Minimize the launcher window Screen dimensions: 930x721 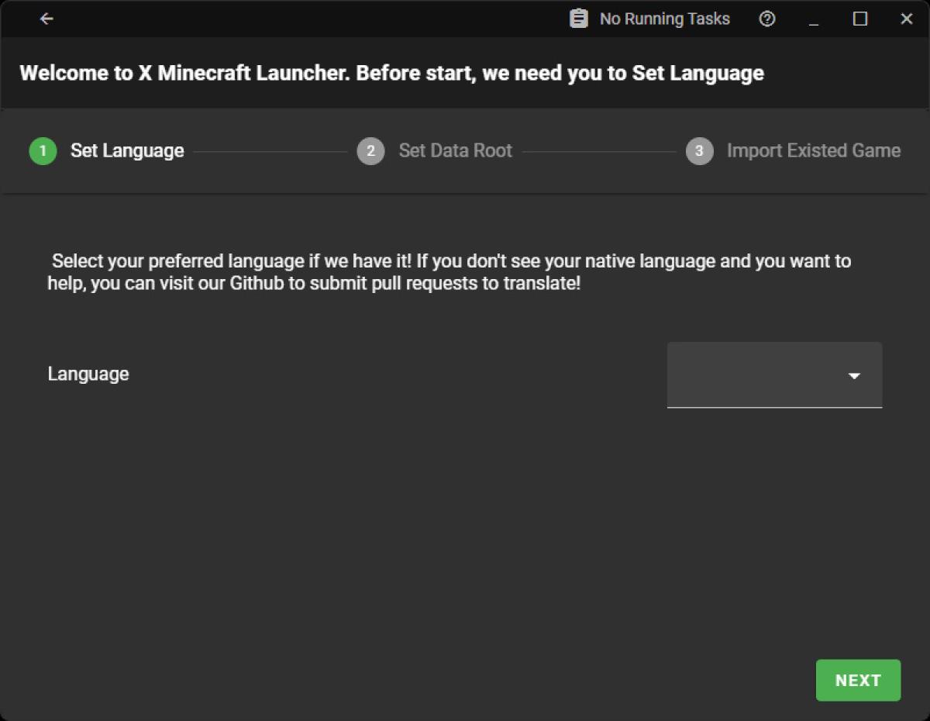click(813, 19)
